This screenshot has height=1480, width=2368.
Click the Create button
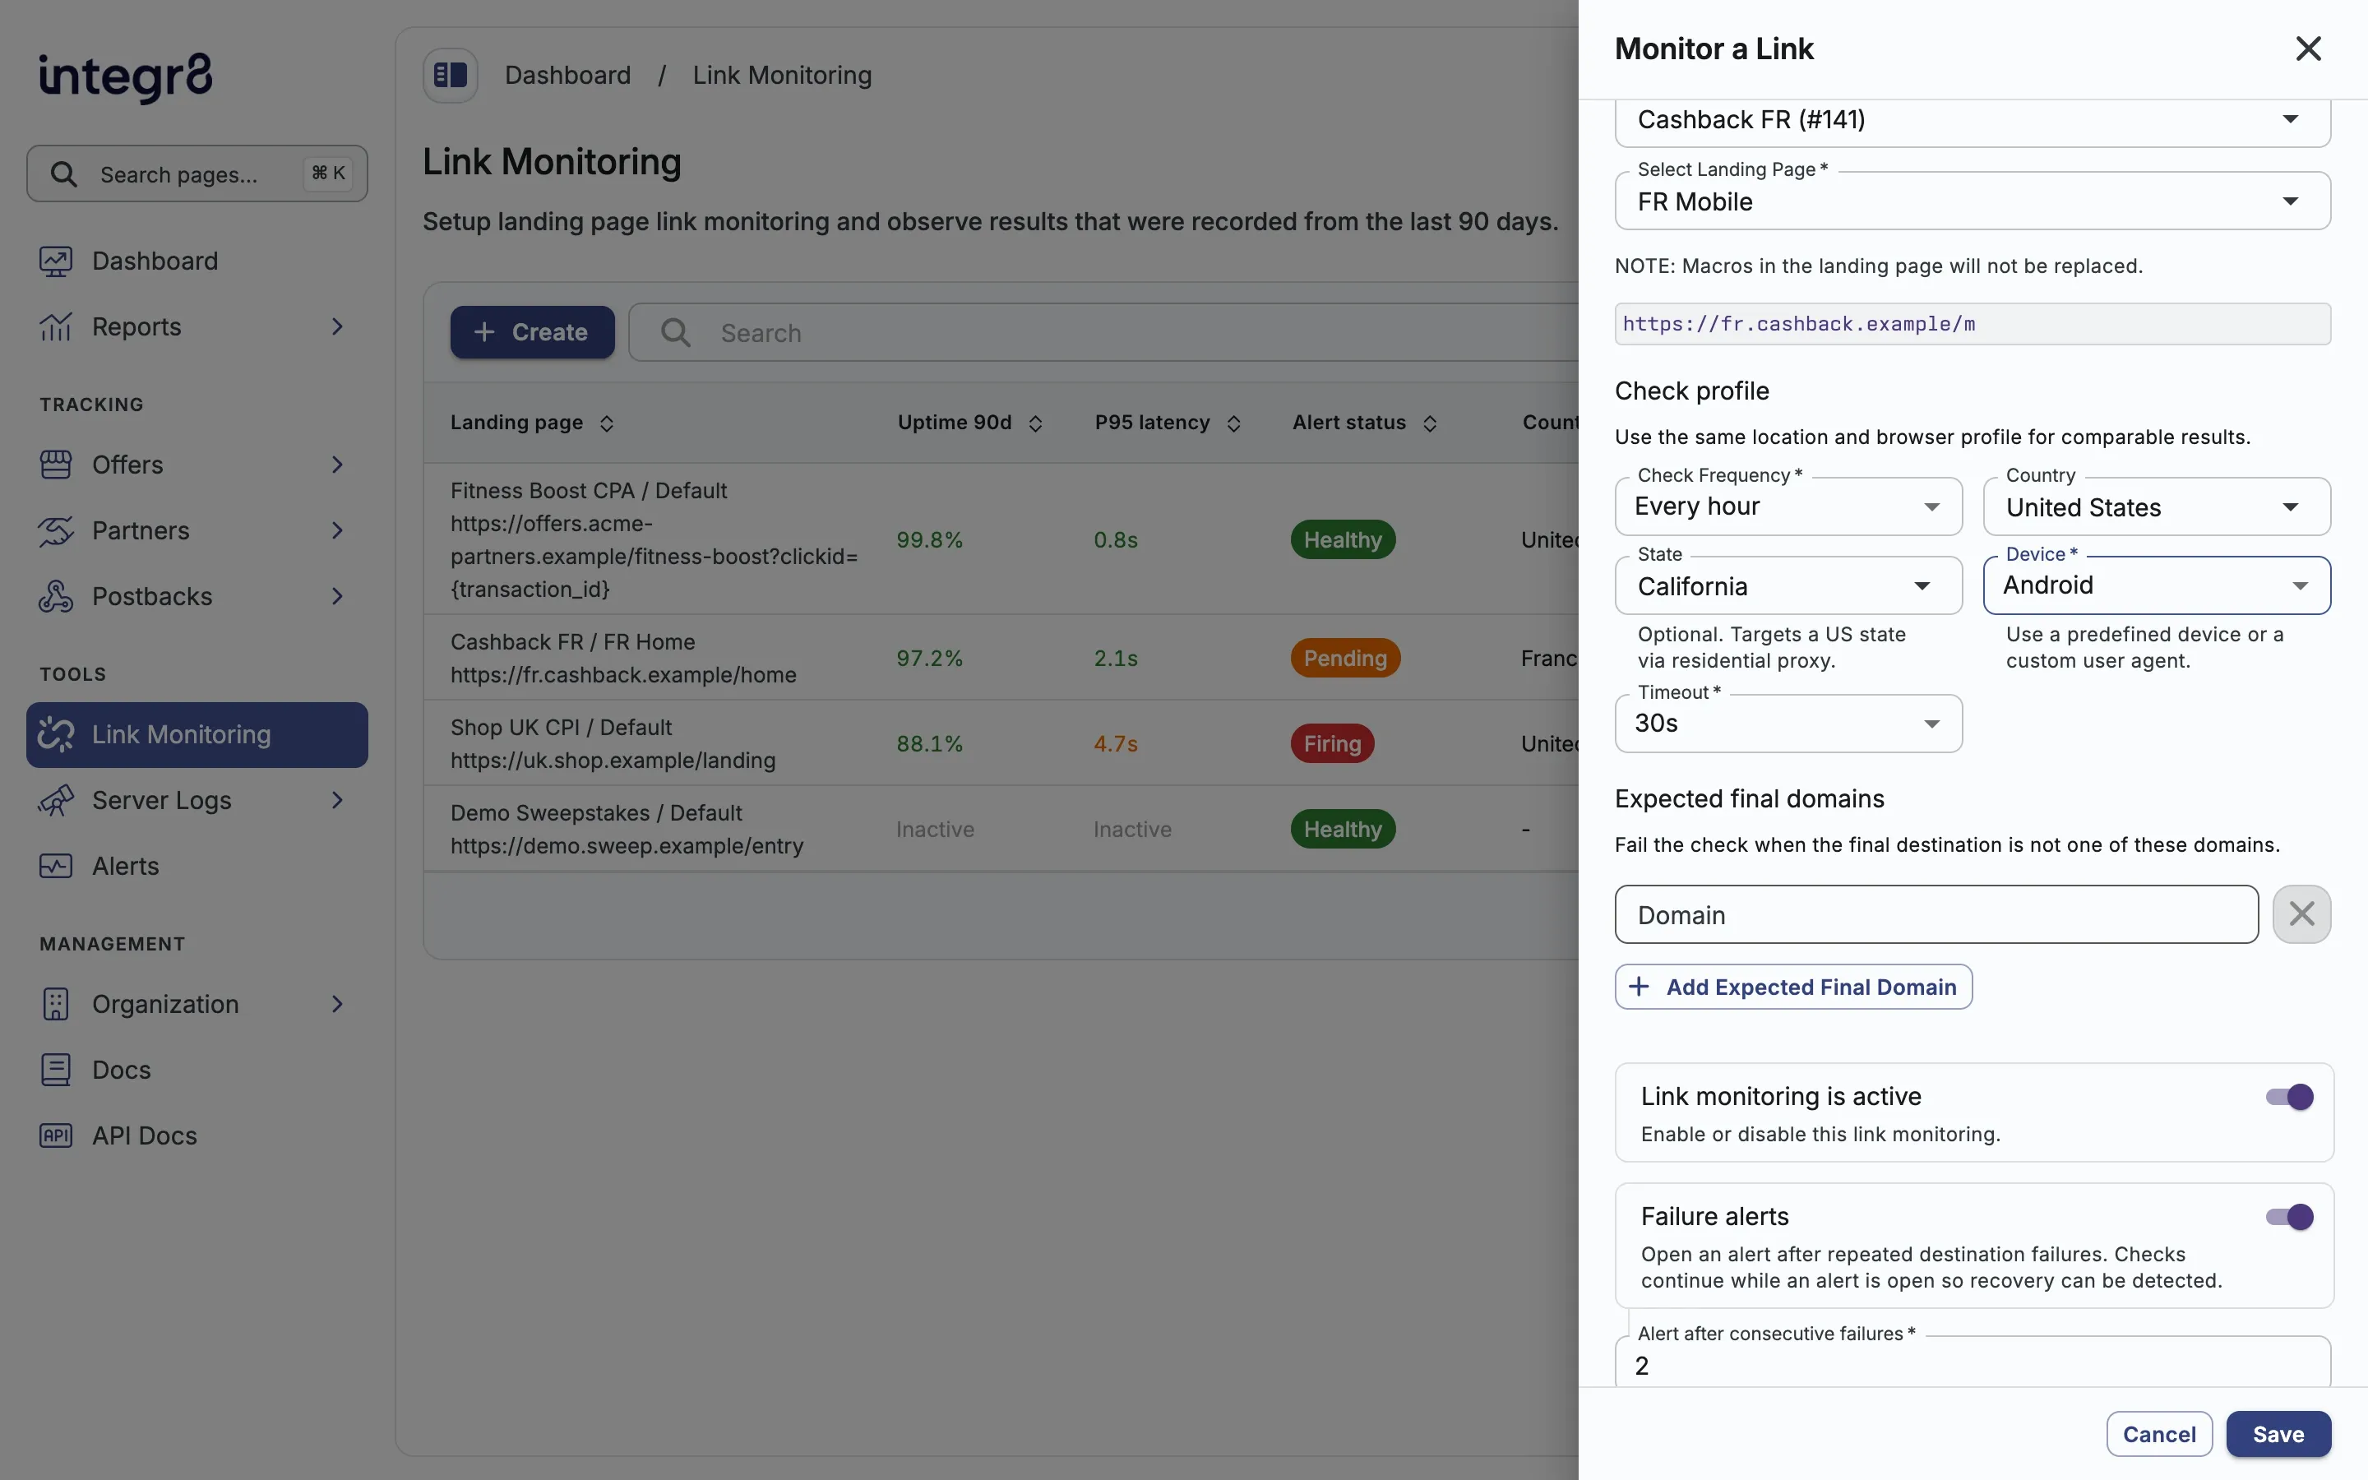click(x=532, y=333)
